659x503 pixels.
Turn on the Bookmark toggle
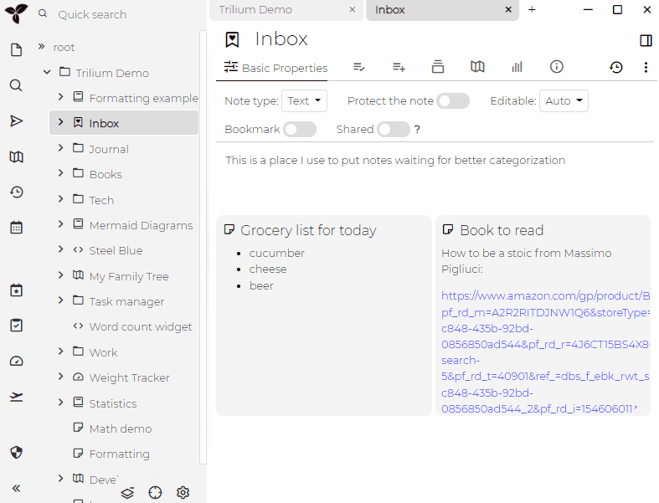point(300,130)
